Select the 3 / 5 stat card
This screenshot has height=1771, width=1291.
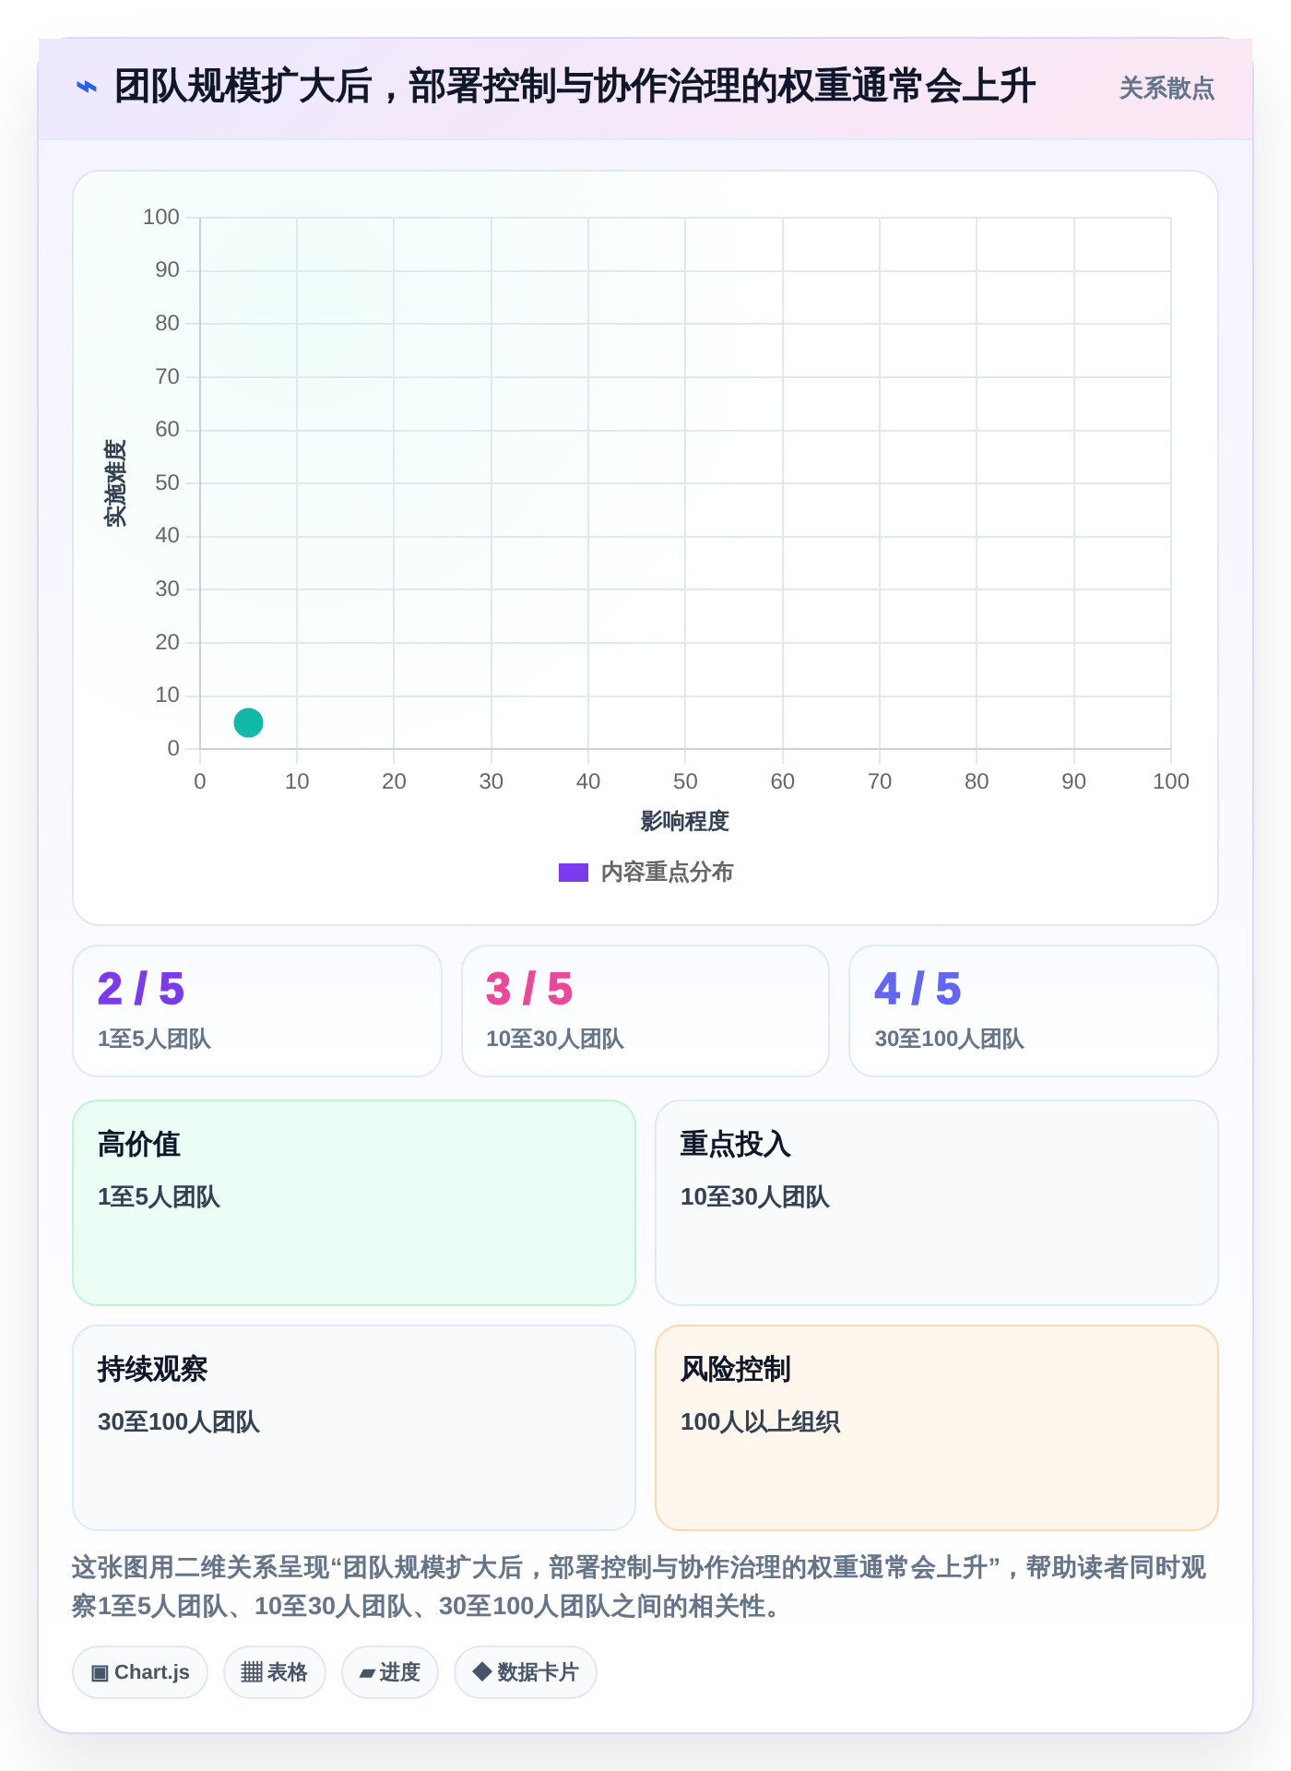coord(645,1011)
